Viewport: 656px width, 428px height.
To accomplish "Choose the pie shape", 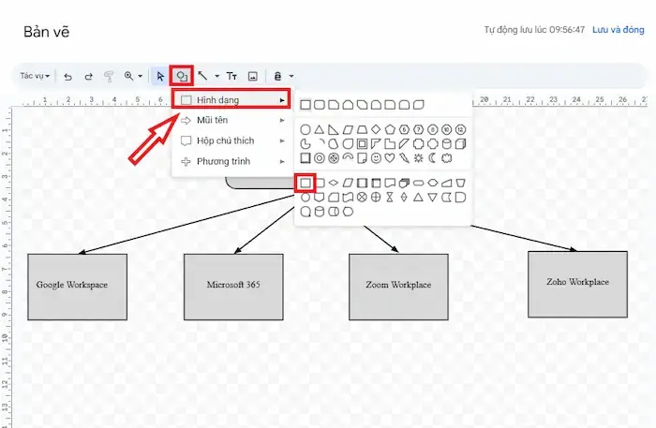I will 306,144.
